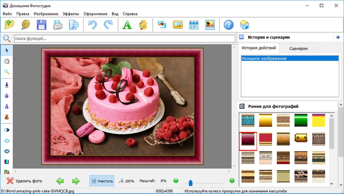Click the 6092x4396 dimensions in status bar
This screenshot has height=194, width=344.
point(164,191)
